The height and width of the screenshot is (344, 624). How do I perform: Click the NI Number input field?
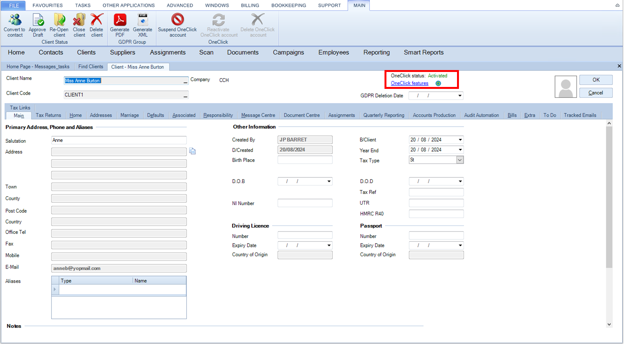(305, 203)
